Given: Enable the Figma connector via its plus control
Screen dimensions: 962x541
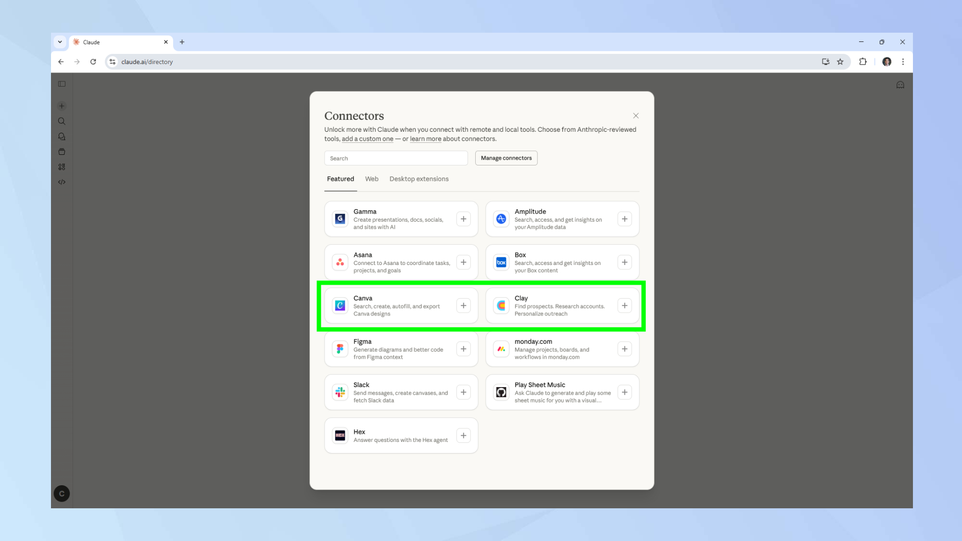Looking at the screenshot, I should point(463,349).
